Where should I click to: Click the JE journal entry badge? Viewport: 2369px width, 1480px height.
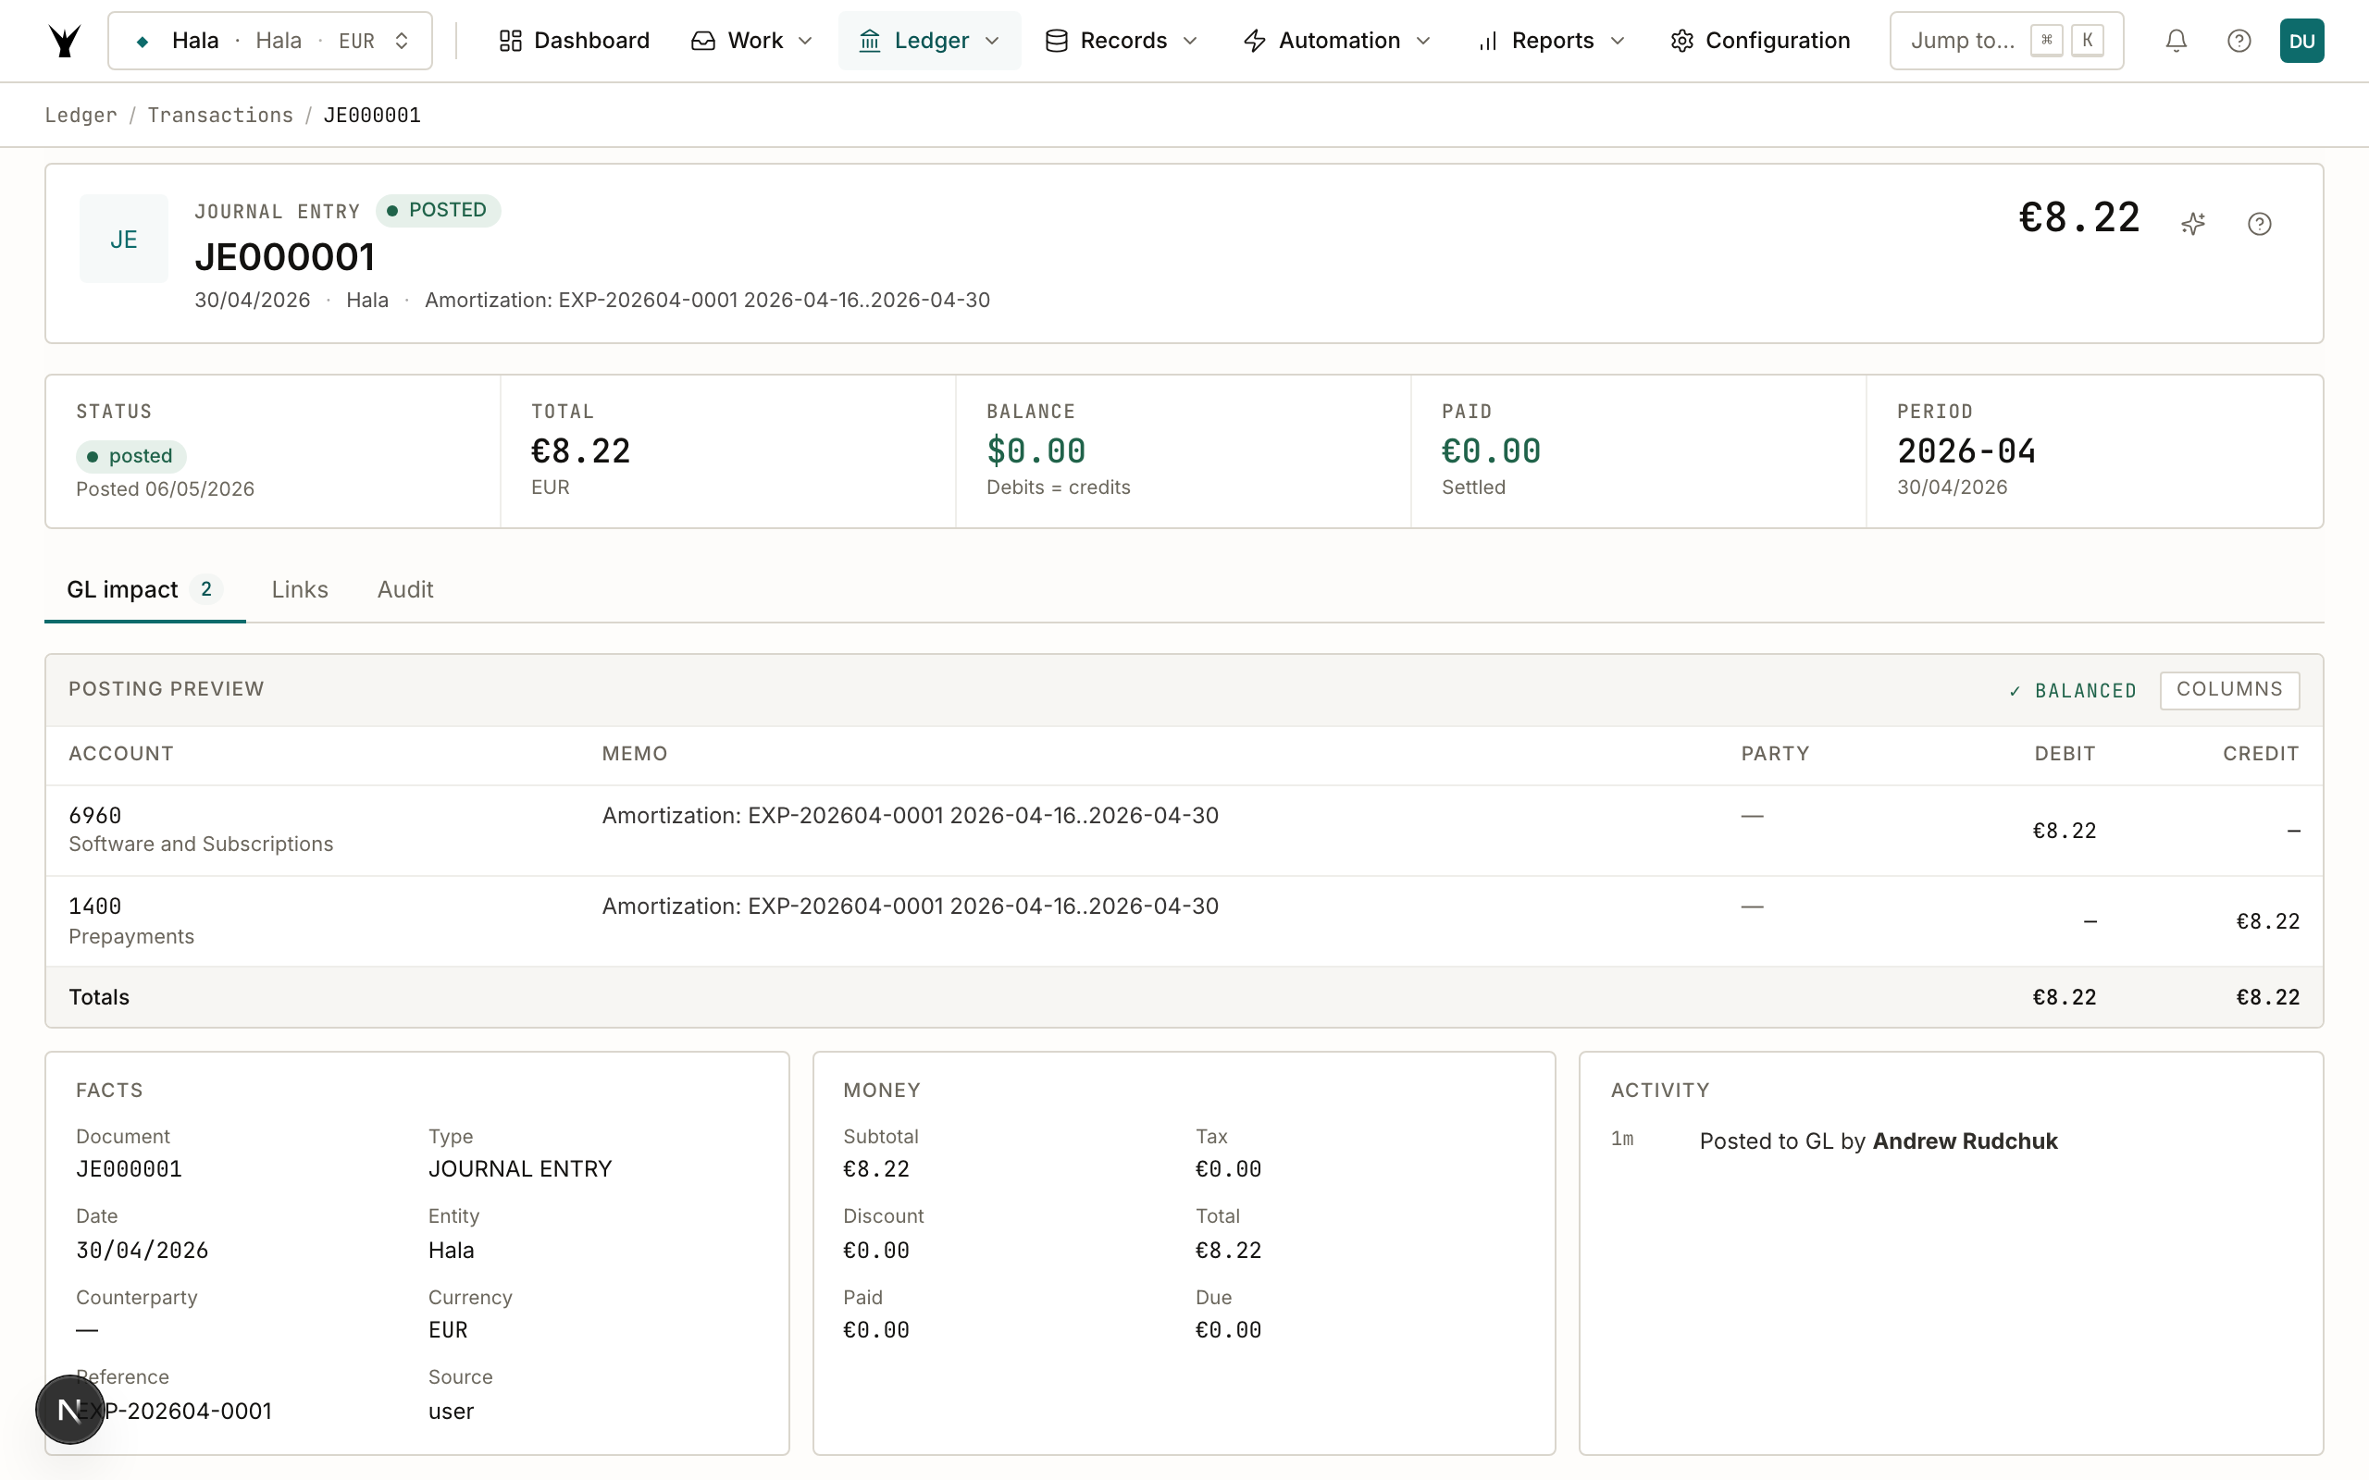pos(123,239)
